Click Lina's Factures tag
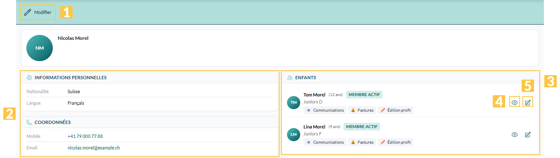Image resolution: width=560 pixels, height=158 pixels. pyautogui.click(x=362, y=142)
